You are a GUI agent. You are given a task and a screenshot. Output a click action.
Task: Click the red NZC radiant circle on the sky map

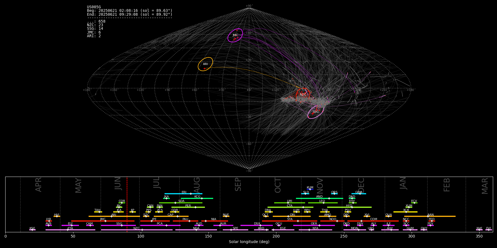(x=303, y=95)
